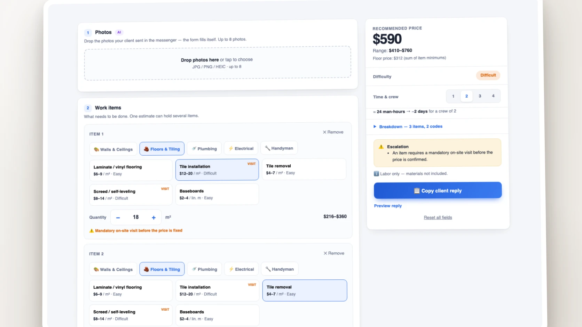Image resolution: width=582 pixels, height=327 pixels.
Task: Click the info icon beside Labor only
Action: [376, 174]
